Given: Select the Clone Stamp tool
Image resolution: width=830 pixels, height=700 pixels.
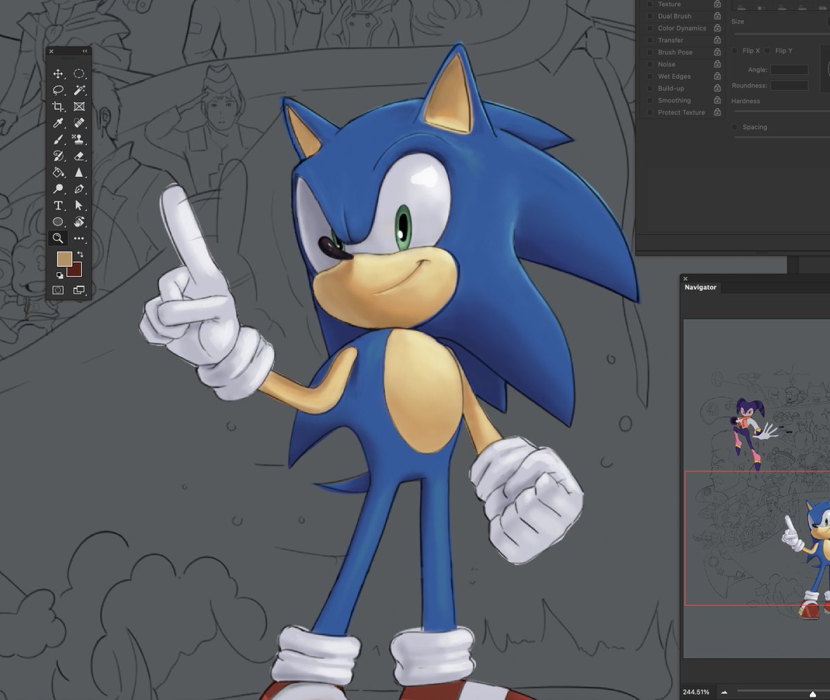Looking at the screenshot, I should pos(79,140).
